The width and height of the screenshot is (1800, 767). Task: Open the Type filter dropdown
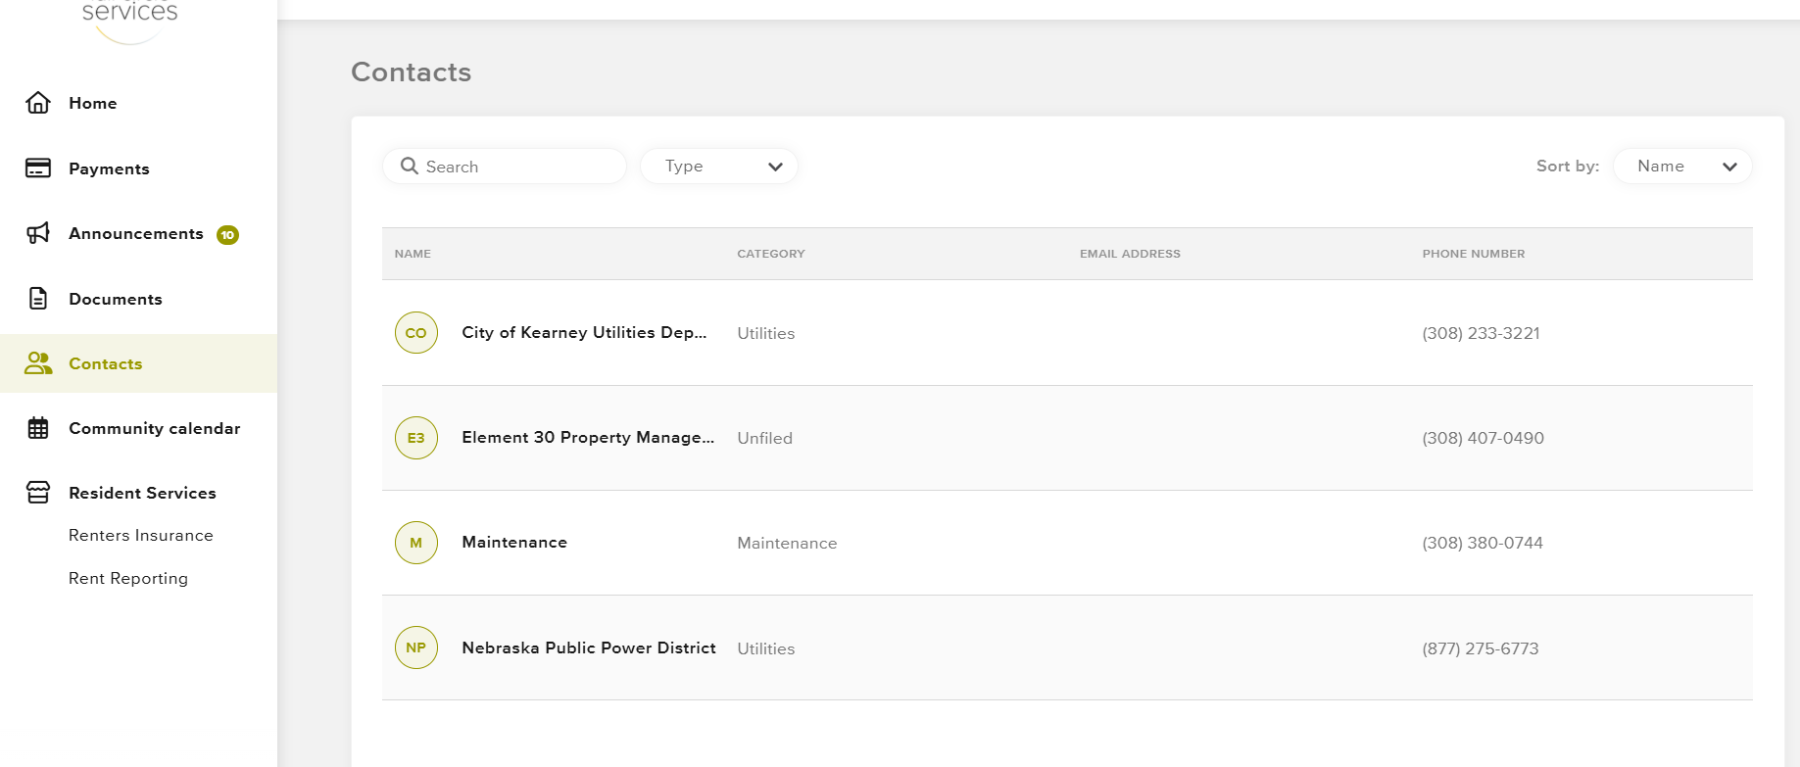719,167
